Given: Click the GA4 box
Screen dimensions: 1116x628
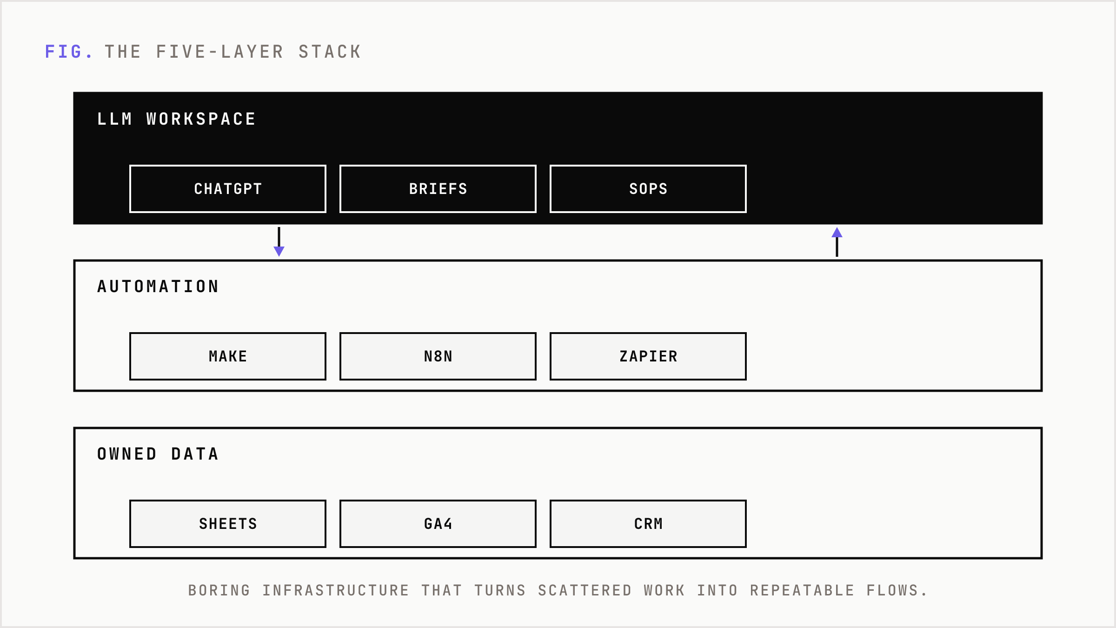Looking at the screenshot, I should [x=438, y=524].
